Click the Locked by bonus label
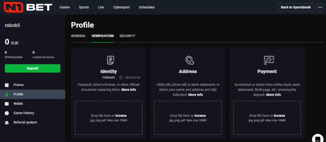The width and height of the screenshot is (326, 142). tap(43, 57)
